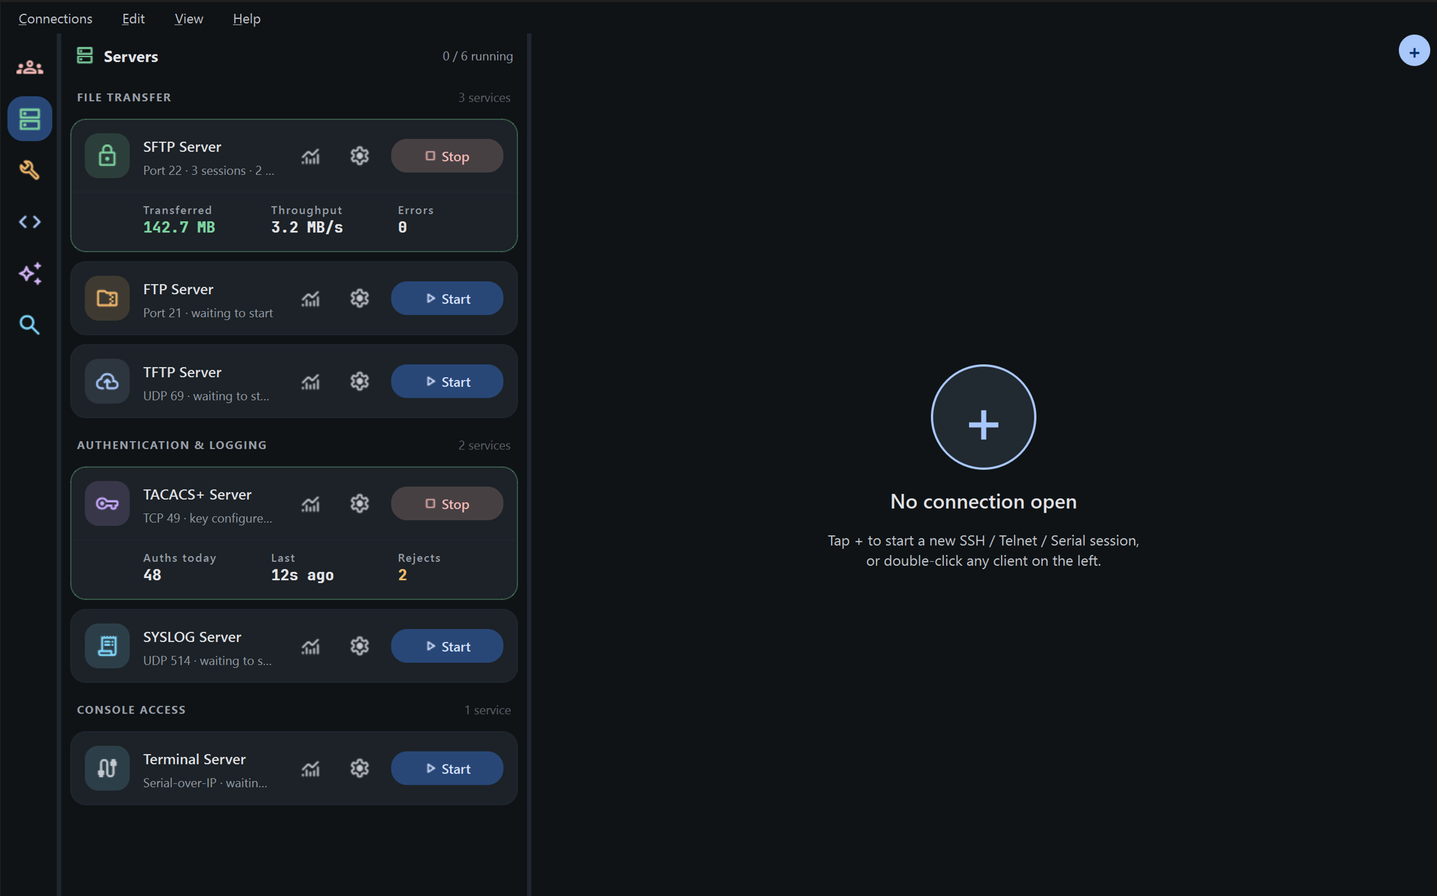
Task: Click the TFTP Server cloud icon
Action: click(x=107, y=381)
